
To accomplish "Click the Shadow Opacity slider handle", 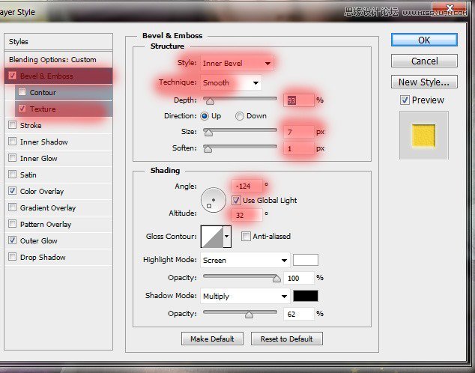I will tap(249, 315).
